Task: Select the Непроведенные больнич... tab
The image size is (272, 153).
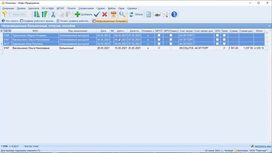Action: pos(110,21)
